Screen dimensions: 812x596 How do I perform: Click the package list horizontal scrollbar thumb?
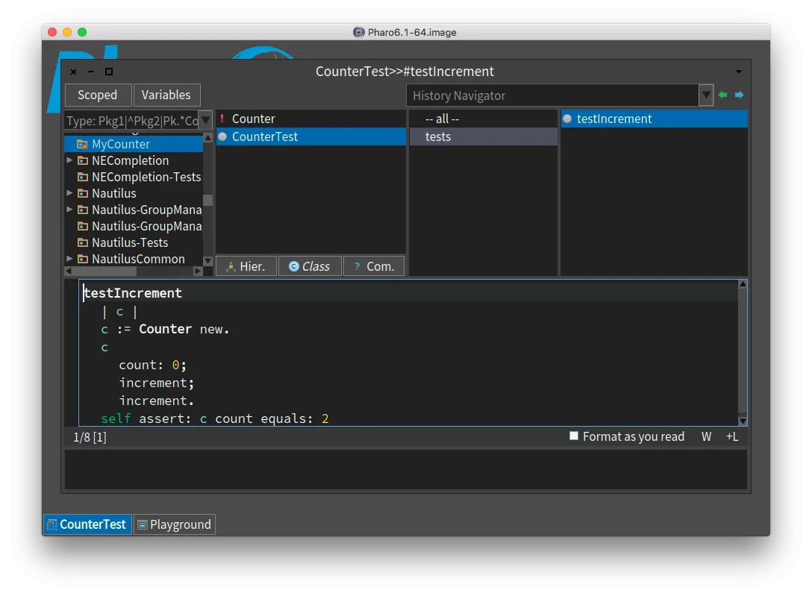pos(104,271)
